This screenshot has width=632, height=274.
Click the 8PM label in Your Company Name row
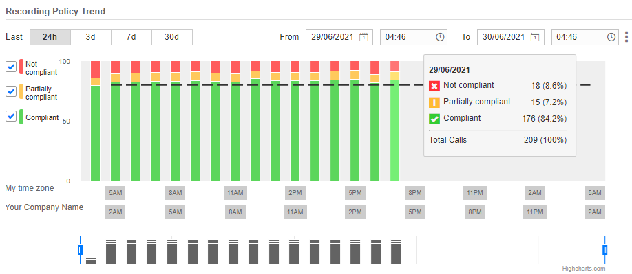(x=475, y=212)
